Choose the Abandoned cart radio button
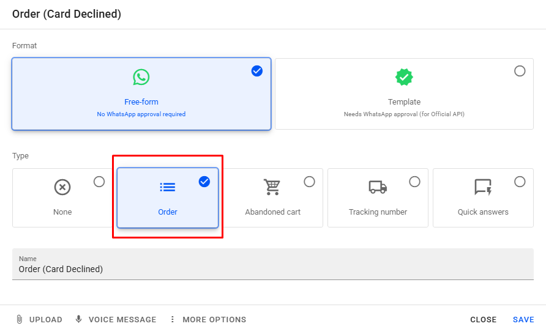This screenshot has width=546, height=329. tap(310, 182)
